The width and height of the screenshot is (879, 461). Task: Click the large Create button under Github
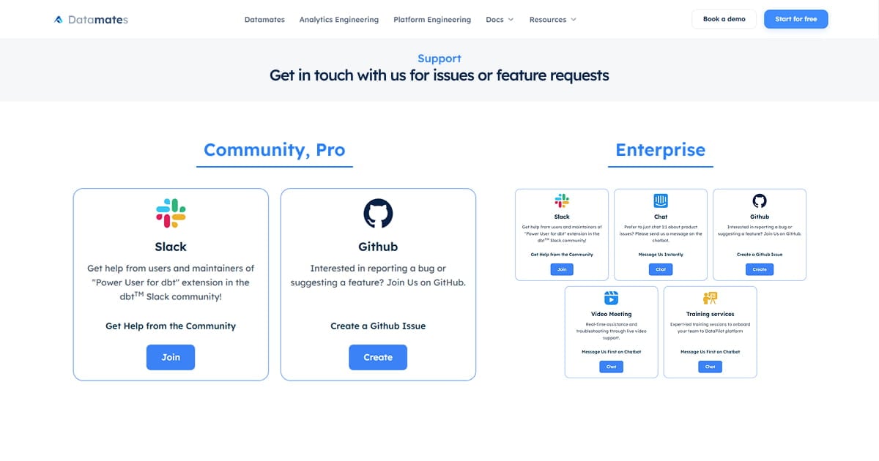[x=378, y=357]
